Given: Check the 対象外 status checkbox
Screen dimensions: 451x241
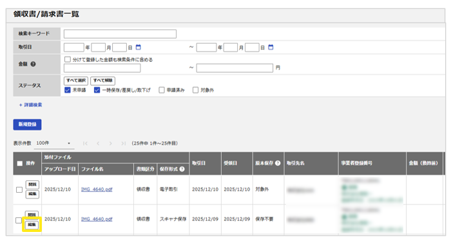Looking at the screenshot, I should (x=196, y=90).
